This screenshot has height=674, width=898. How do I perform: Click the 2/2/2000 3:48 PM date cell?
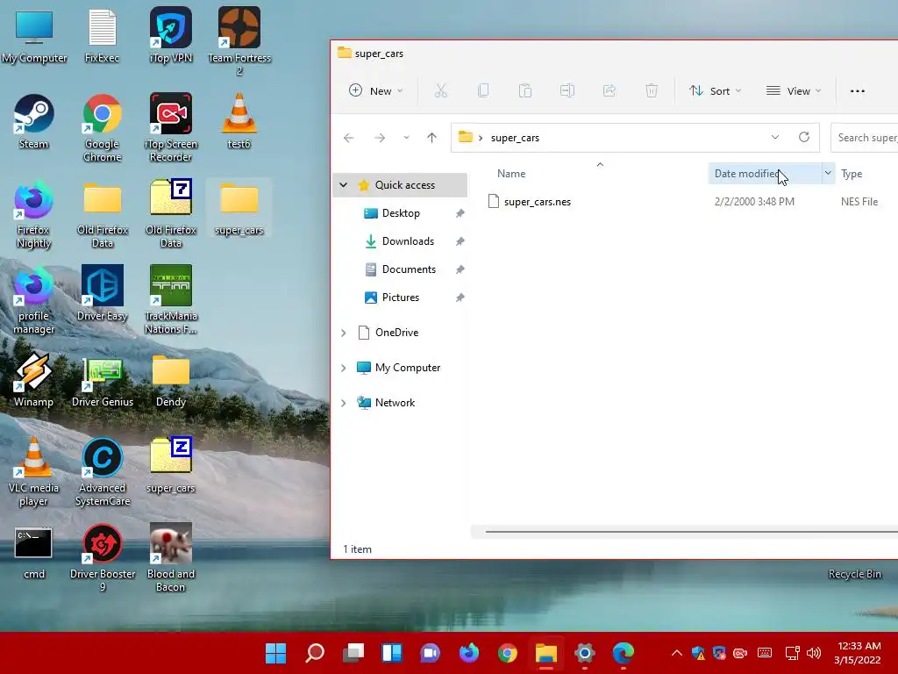pyautogui.click(x=754, y=201)
